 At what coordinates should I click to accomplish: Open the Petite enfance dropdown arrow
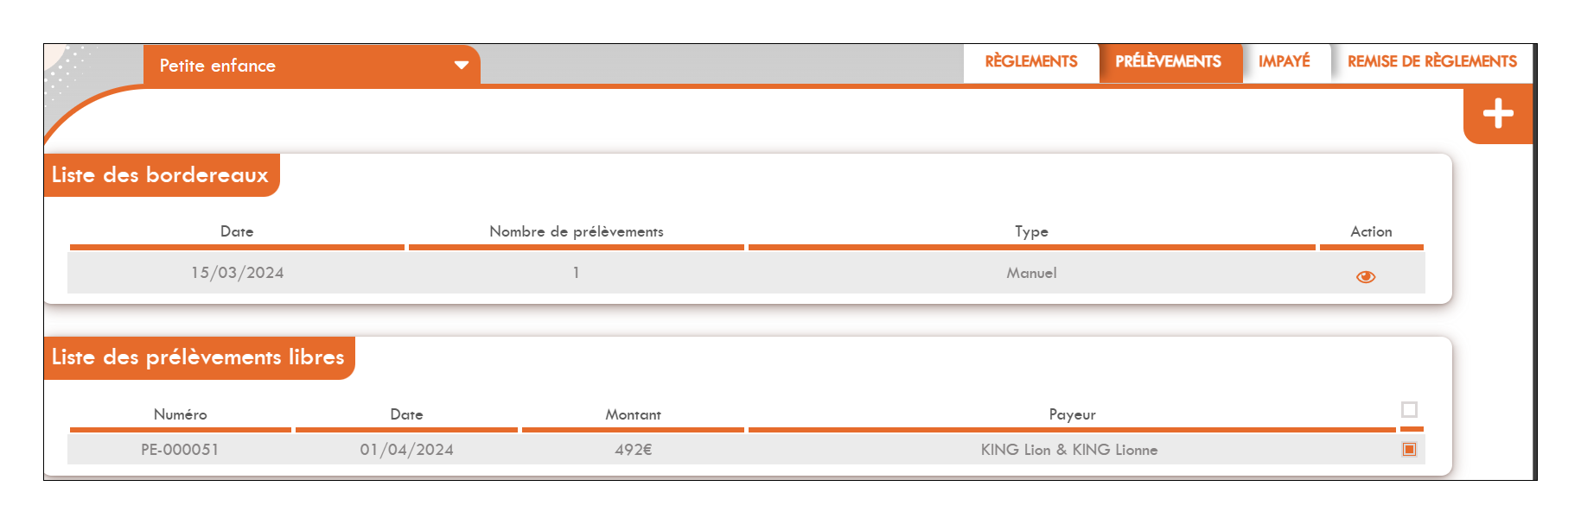[461, 66]
